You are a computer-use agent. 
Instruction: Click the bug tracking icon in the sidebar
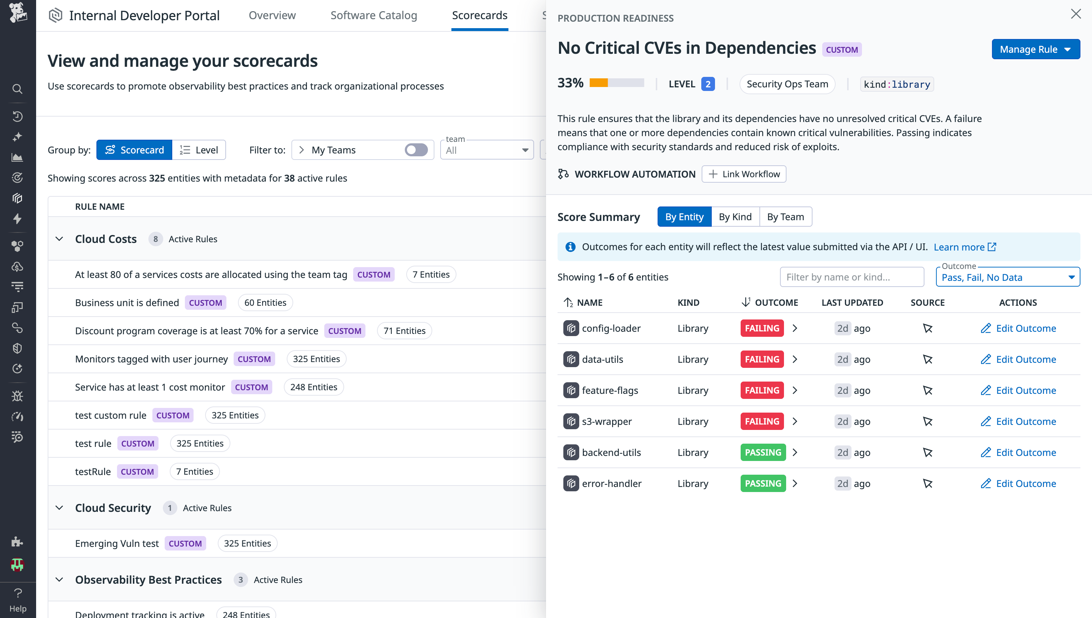[17, 396]
